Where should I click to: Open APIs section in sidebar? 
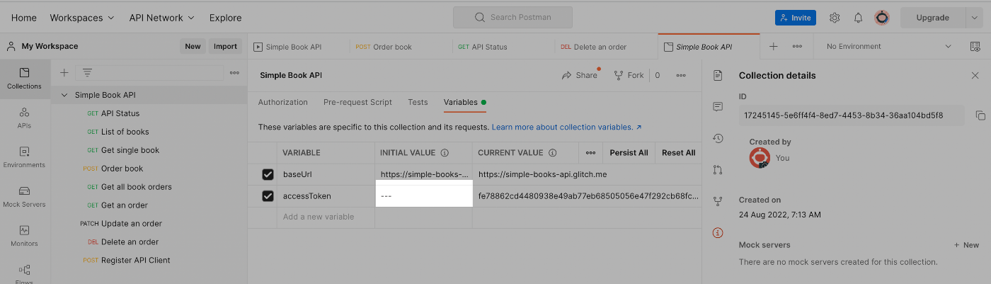(24, 118)
